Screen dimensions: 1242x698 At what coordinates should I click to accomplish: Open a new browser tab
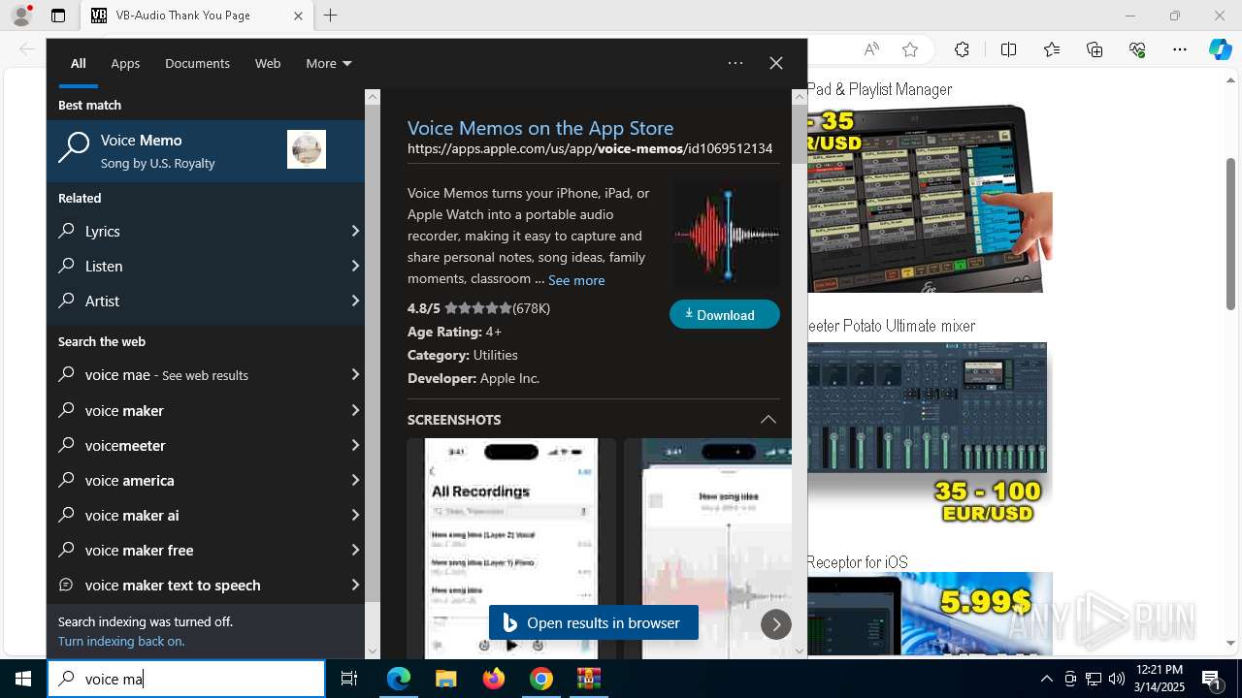[331, 16]
